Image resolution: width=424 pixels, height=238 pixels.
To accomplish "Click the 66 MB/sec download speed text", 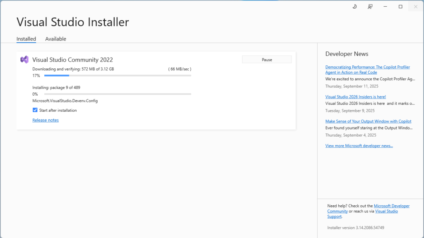I will coord(180,69).
